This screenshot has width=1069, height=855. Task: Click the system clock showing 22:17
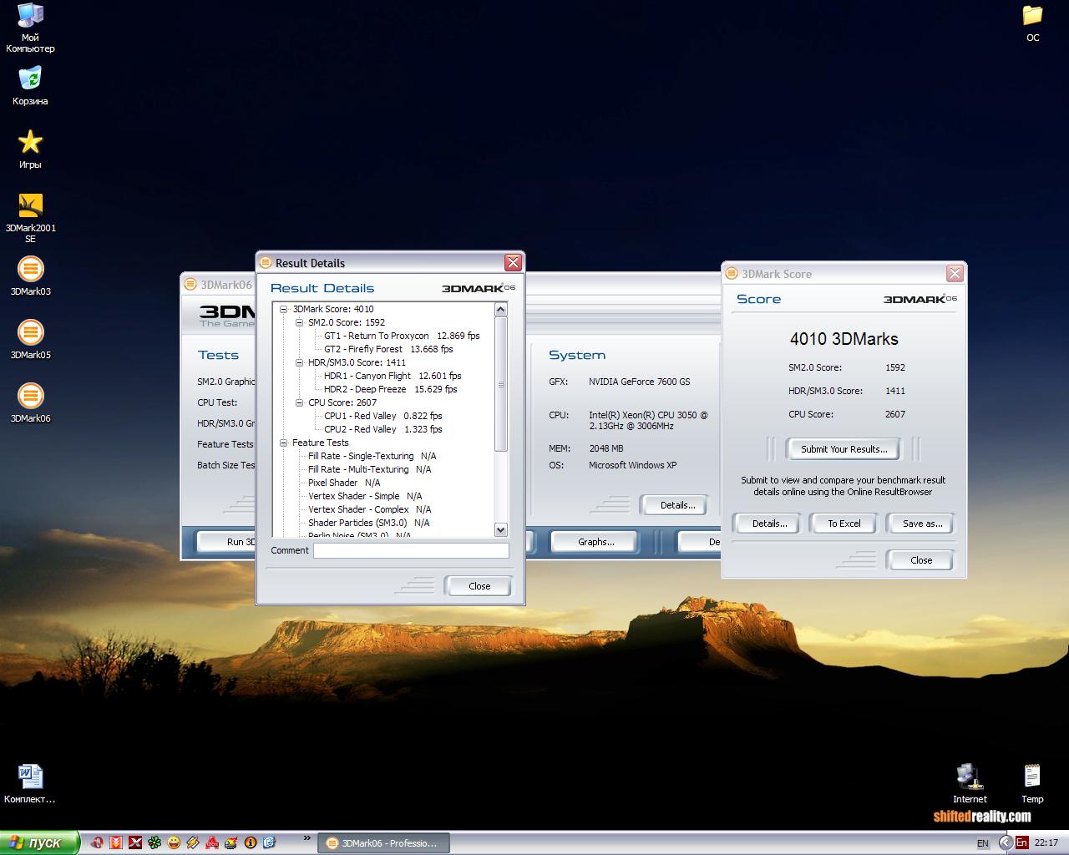coord(1046,842)
